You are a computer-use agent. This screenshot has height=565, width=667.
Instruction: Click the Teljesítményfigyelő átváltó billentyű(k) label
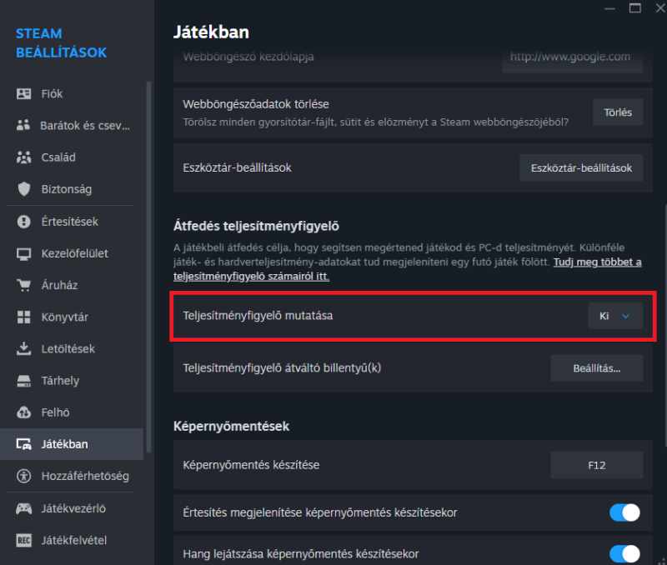282,368
